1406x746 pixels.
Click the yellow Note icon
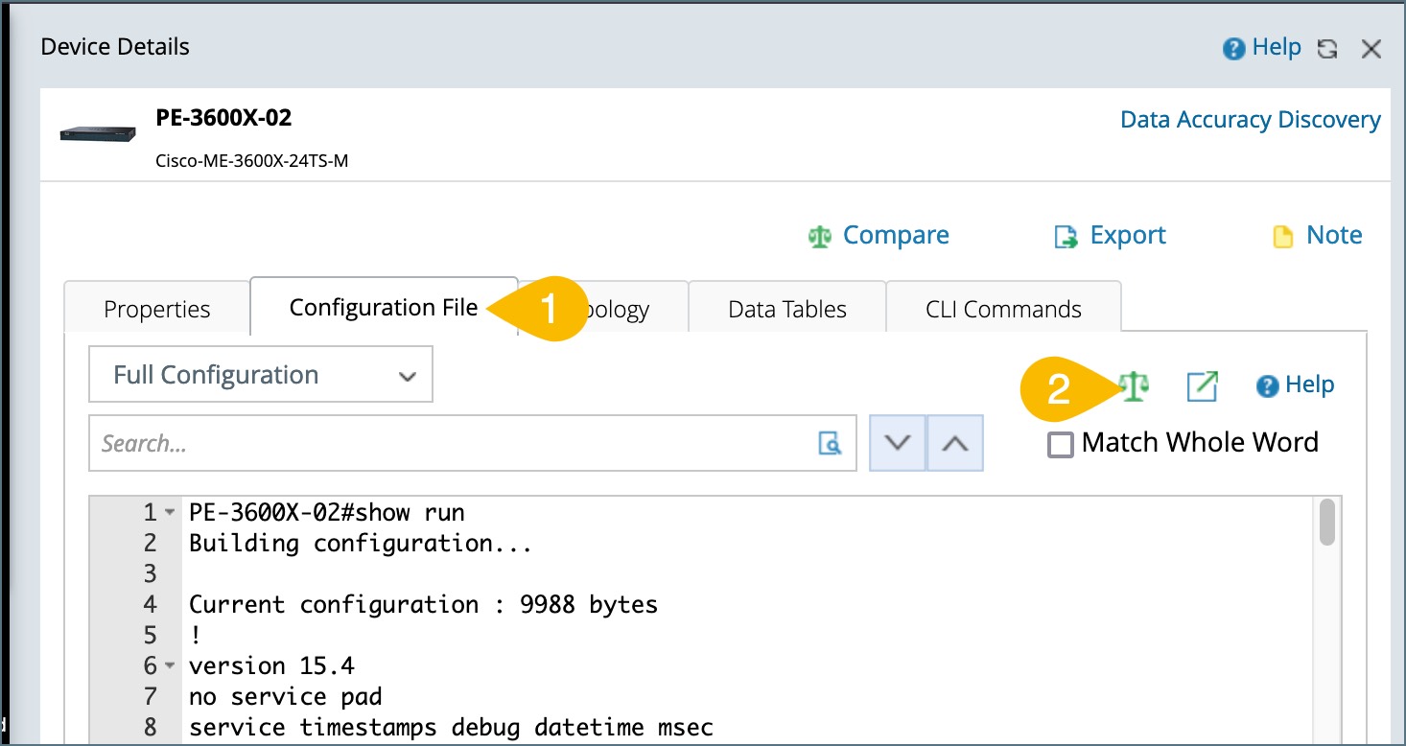pyautogui.click(x=1282, y=237)
